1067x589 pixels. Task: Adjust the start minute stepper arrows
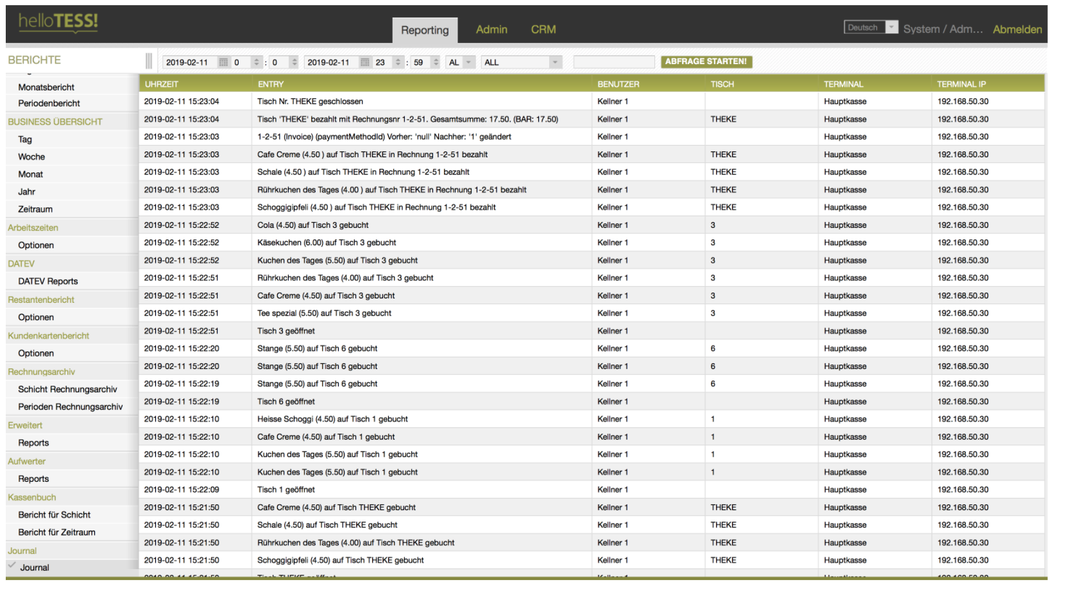[294, 62]
